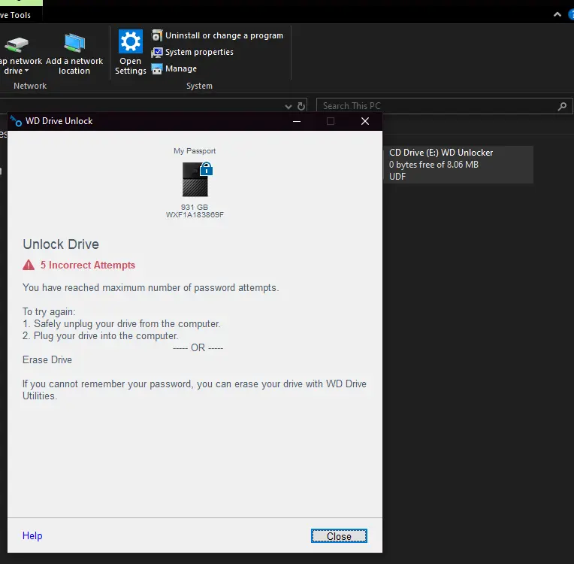Click Add a network location
Screen dimensions: 574x564
coord(74,54)
